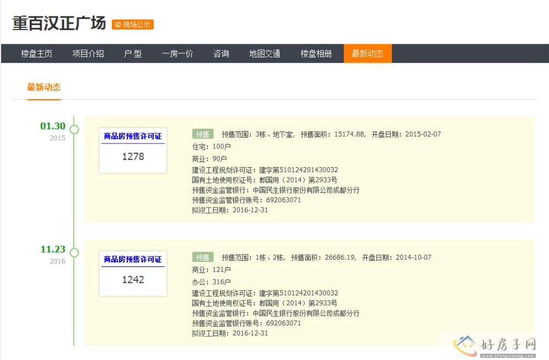
Task: Click the 01.30 timeline circle marker
Action: coord(74,129)
